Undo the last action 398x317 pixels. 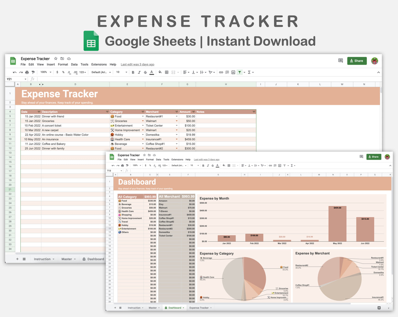click(x=15, y=72)
